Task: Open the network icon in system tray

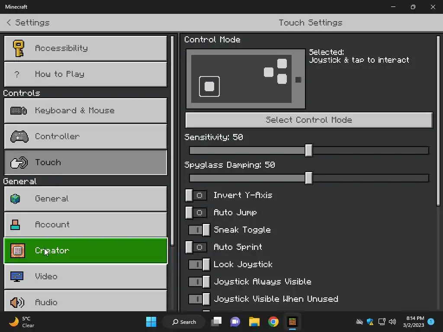Action: pos(382,322)
